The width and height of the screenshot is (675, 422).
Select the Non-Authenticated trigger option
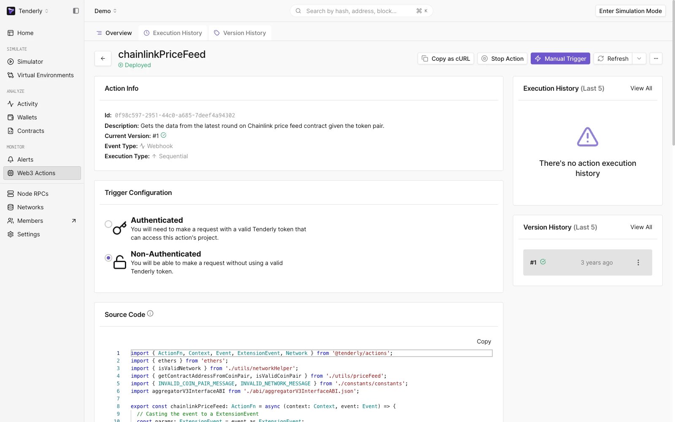[x=108, y=258]
